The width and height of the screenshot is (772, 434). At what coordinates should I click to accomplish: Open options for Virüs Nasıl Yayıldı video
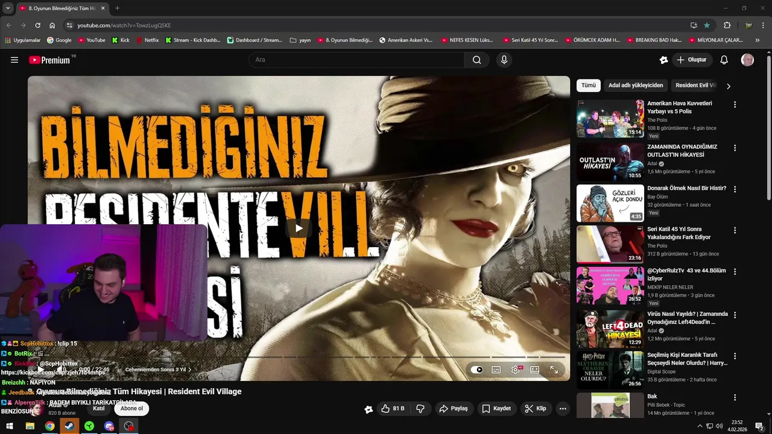pyautogui.click(x=735, y=315)
